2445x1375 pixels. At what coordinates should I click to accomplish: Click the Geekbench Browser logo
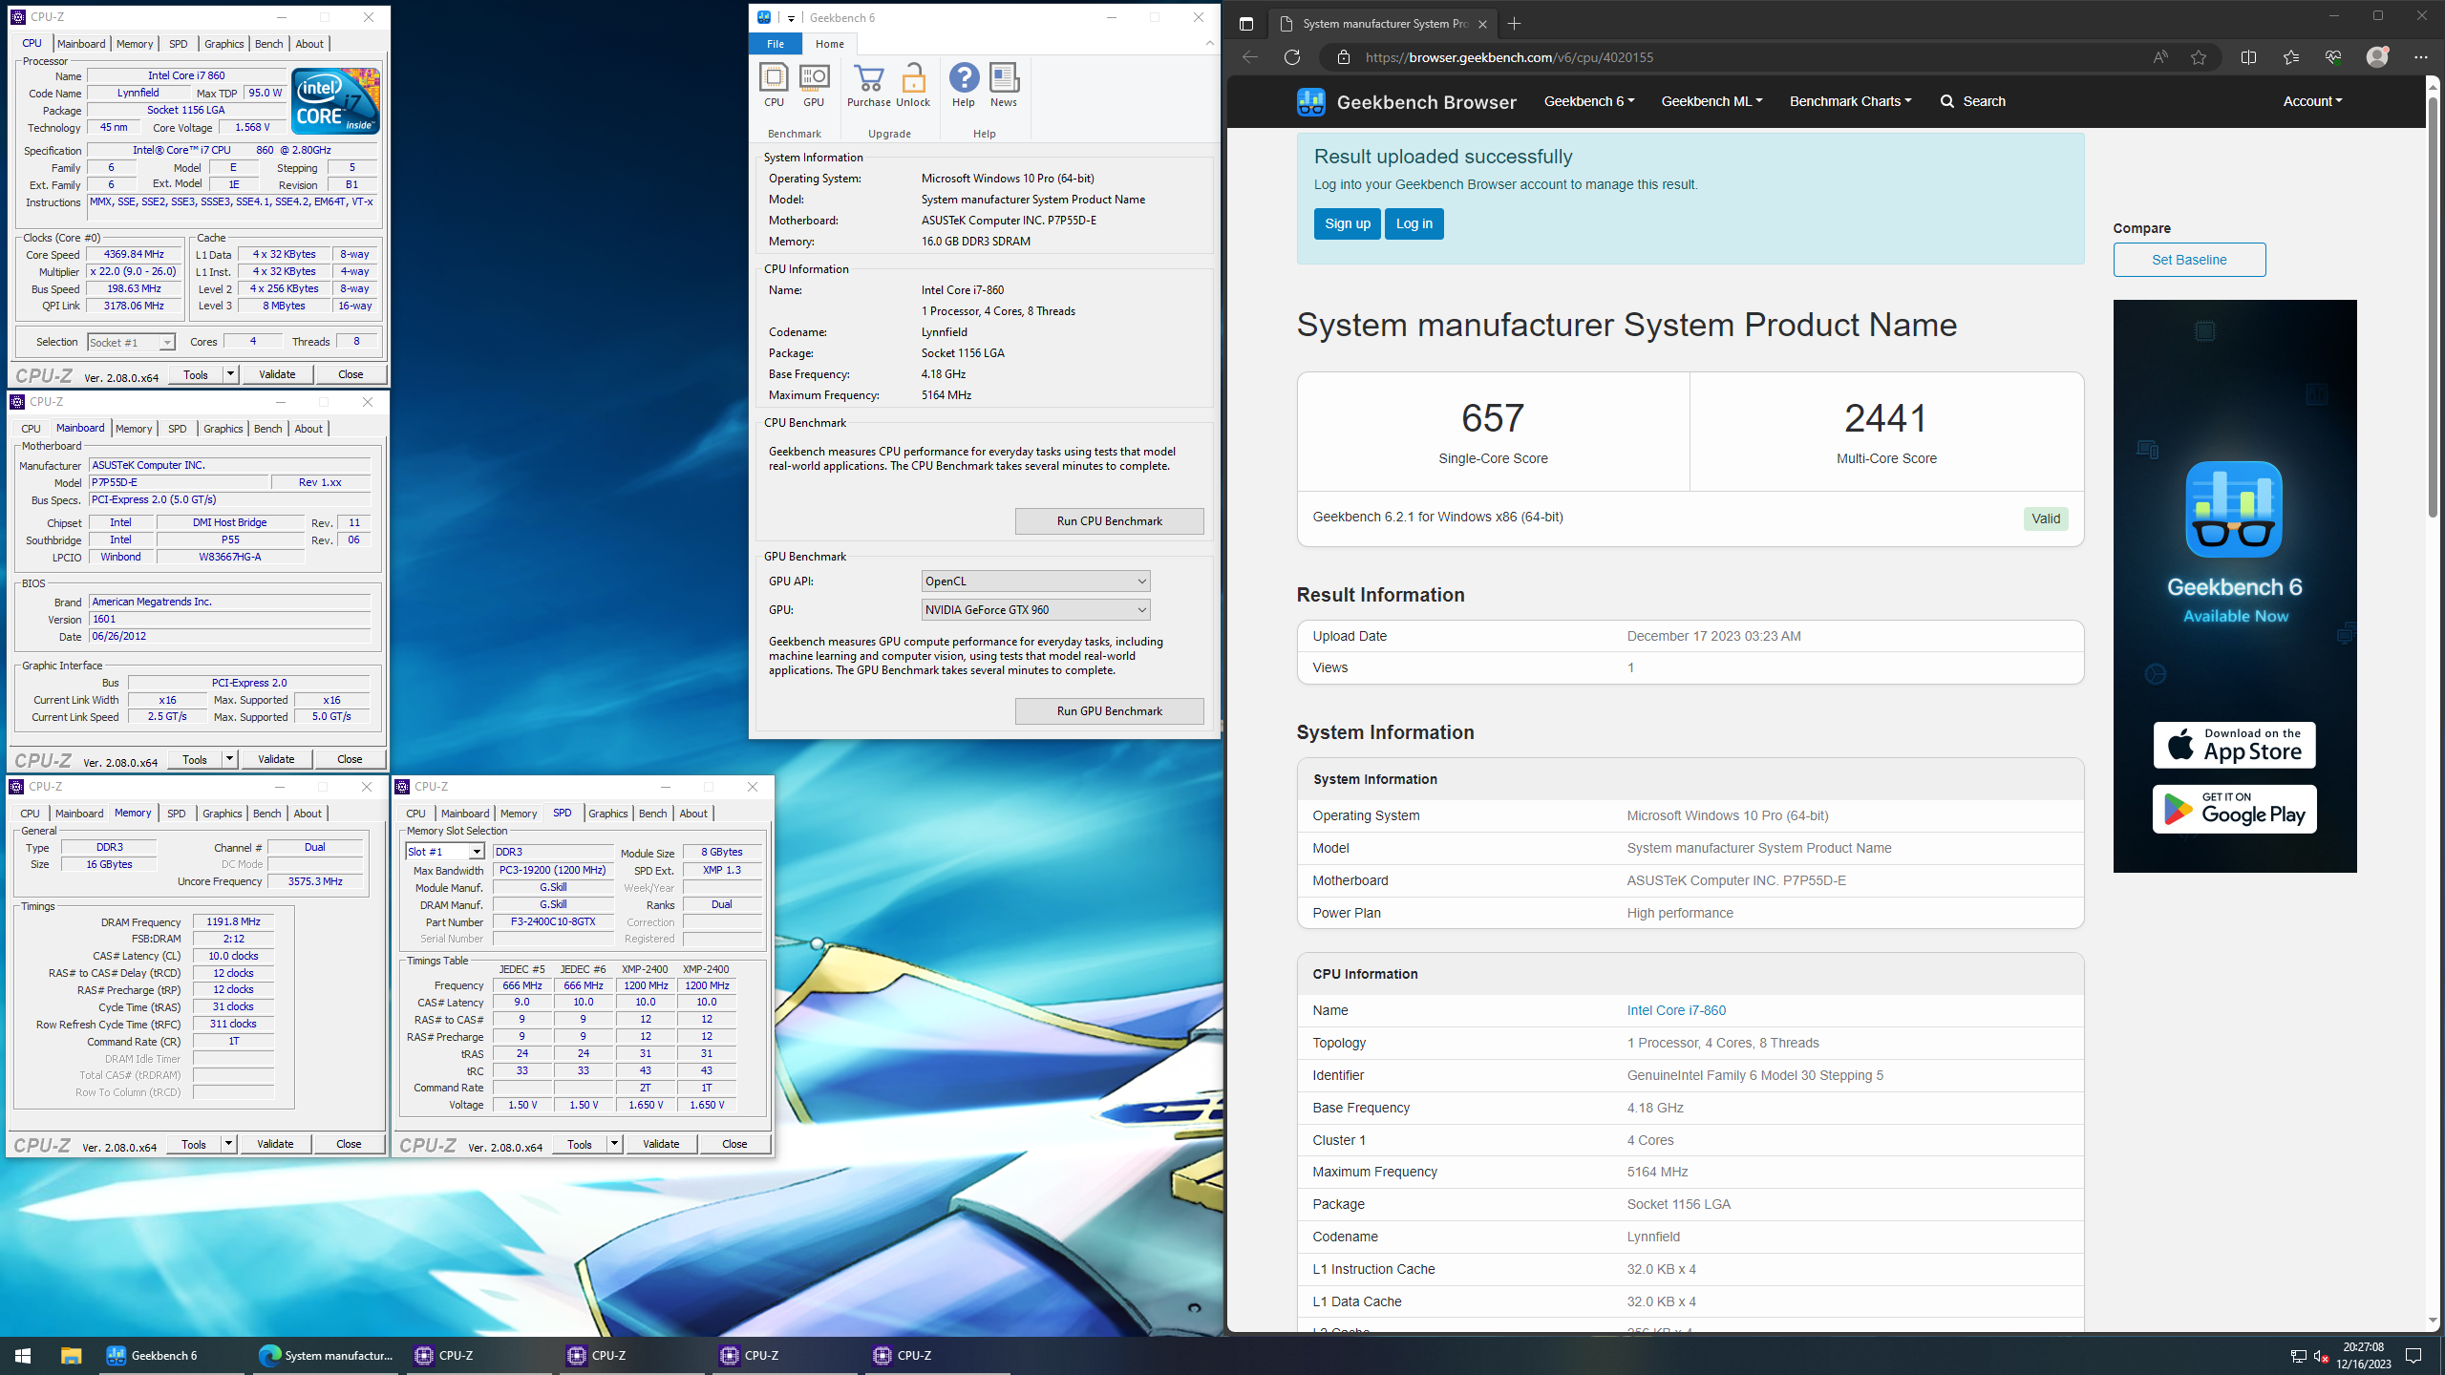(x=1406, y=102)
